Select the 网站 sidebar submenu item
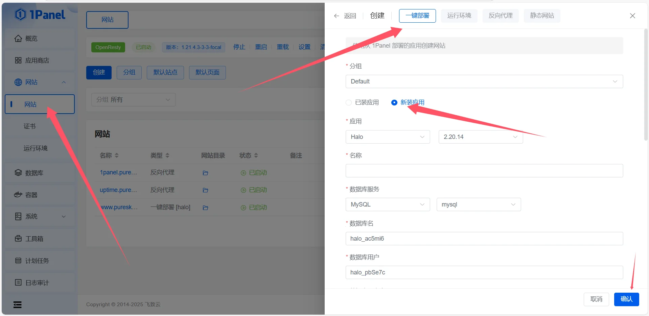649x316 pixels. pyautogui.click(x=40, y=104)
